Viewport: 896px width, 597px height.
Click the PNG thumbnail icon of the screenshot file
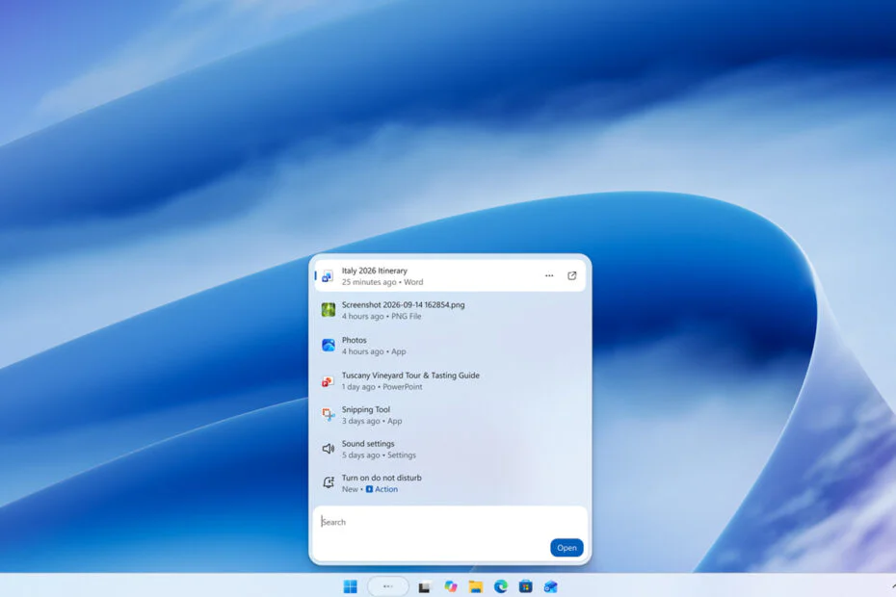point(328,310)
